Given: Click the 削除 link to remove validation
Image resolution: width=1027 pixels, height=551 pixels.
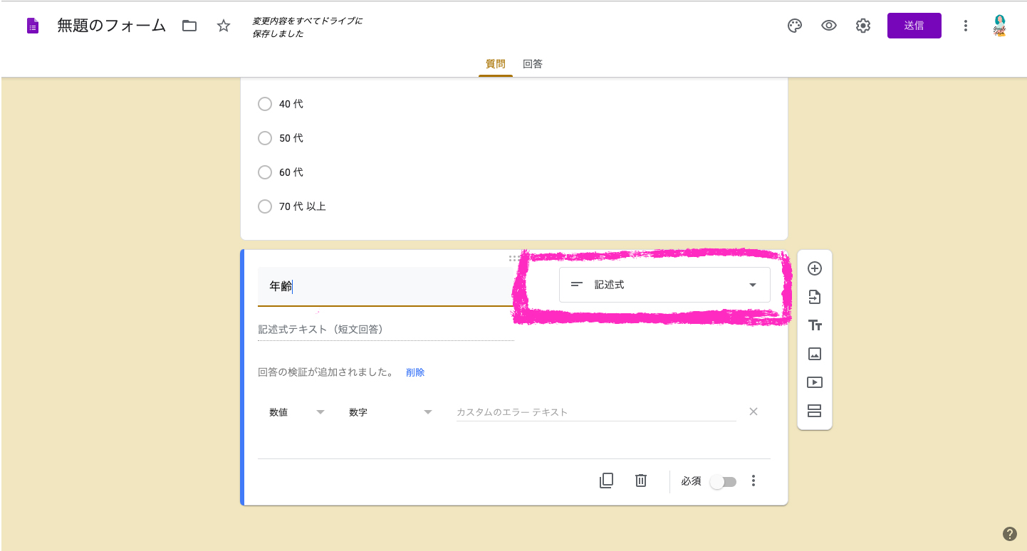Looking at the screenshot, I should click(415, 372).
